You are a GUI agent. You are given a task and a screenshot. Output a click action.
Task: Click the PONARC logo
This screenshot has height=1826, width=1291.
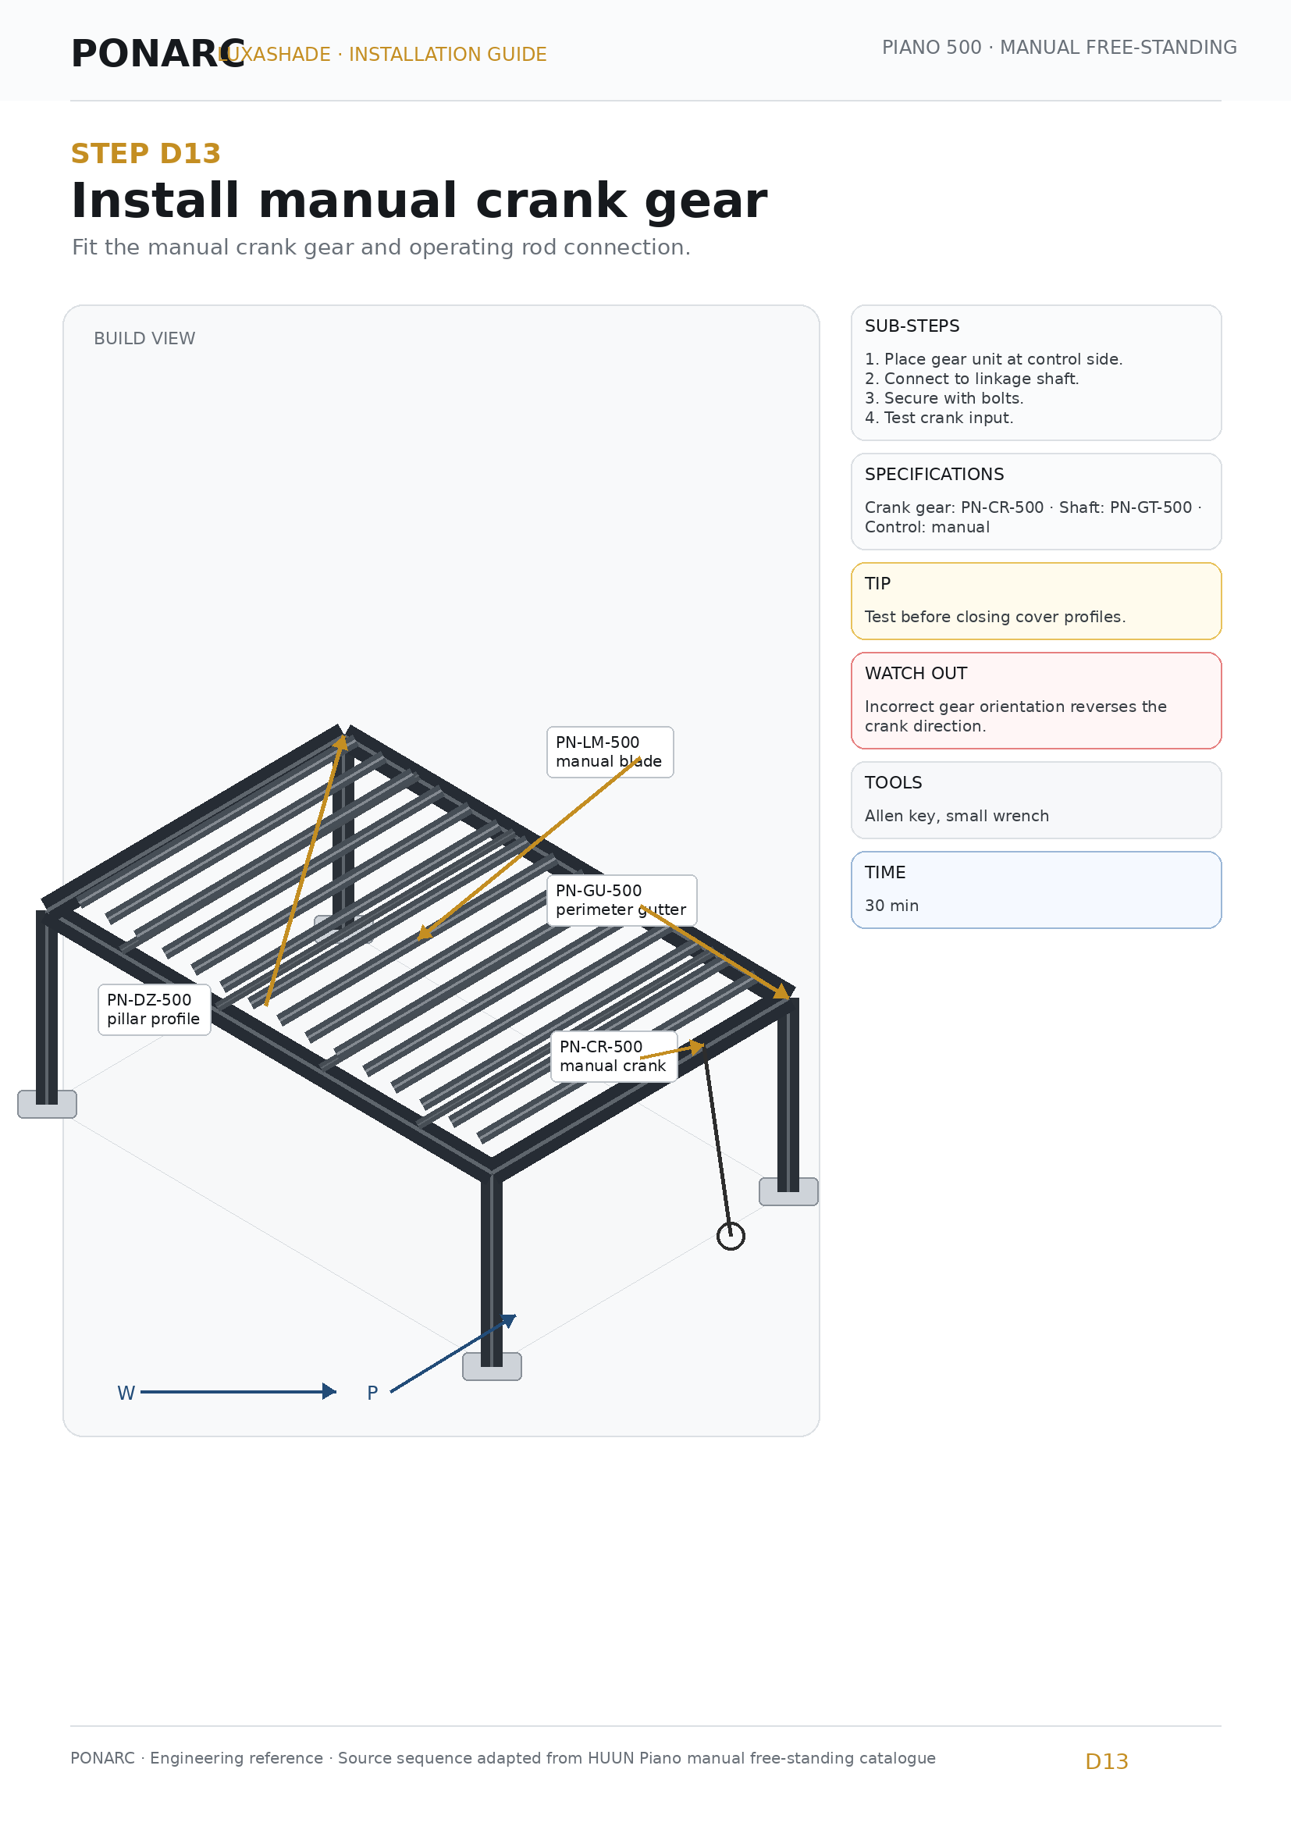coord(158,53)
